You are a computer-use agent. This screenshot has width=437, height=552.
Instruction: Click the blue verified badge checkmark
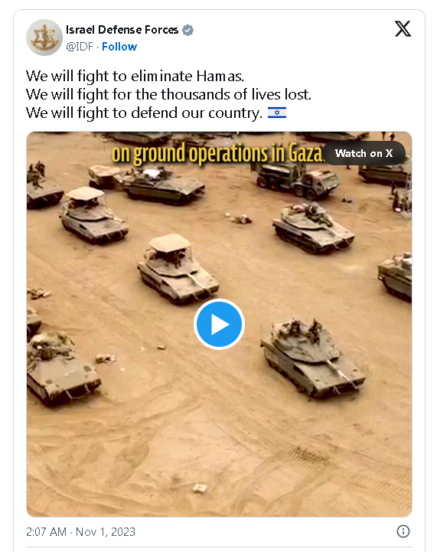click(x=188, y=31)
